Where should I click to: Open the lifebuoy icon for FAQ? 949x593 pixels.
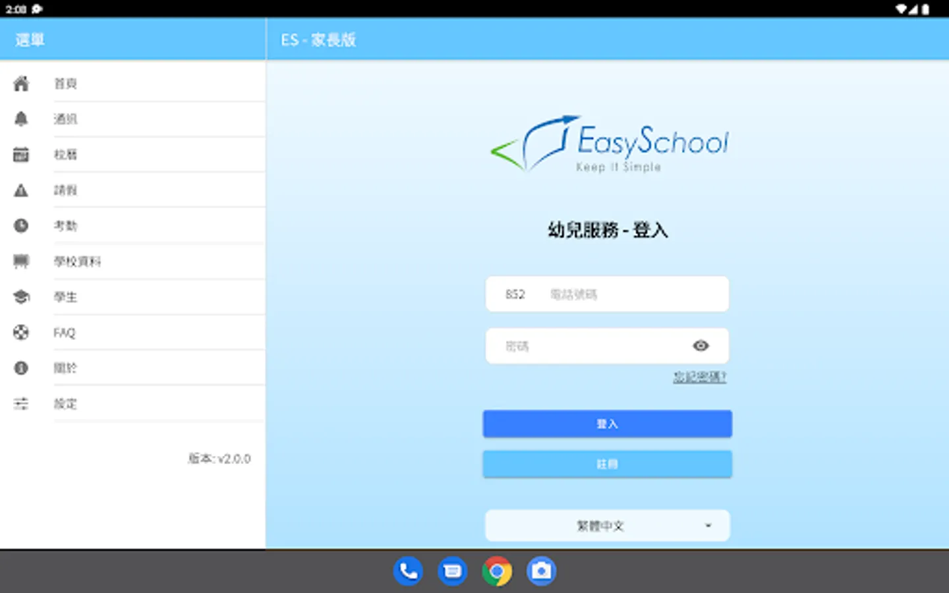coord(21,333)
